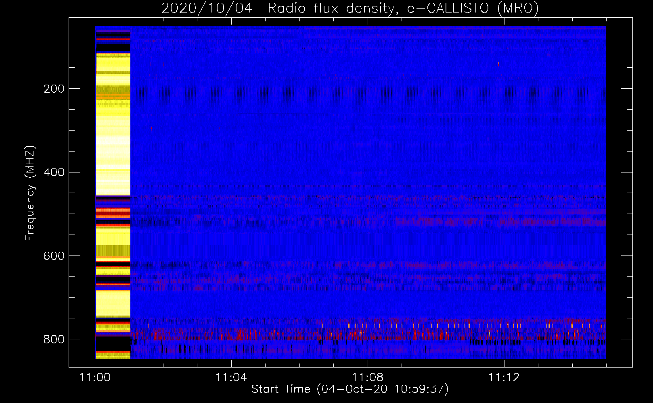Click the 200 frequency tick label

(54, 89)
